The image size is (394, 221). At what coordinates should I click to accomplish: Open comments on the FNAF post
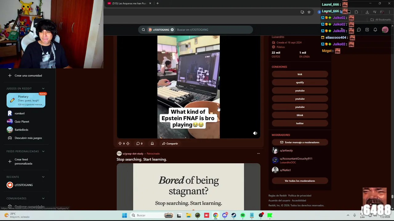139,143
